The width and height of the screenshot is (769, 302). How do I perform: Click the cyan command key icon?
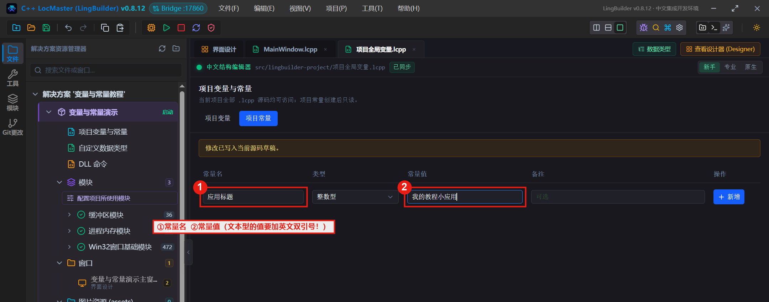click(x=668, y=28)
